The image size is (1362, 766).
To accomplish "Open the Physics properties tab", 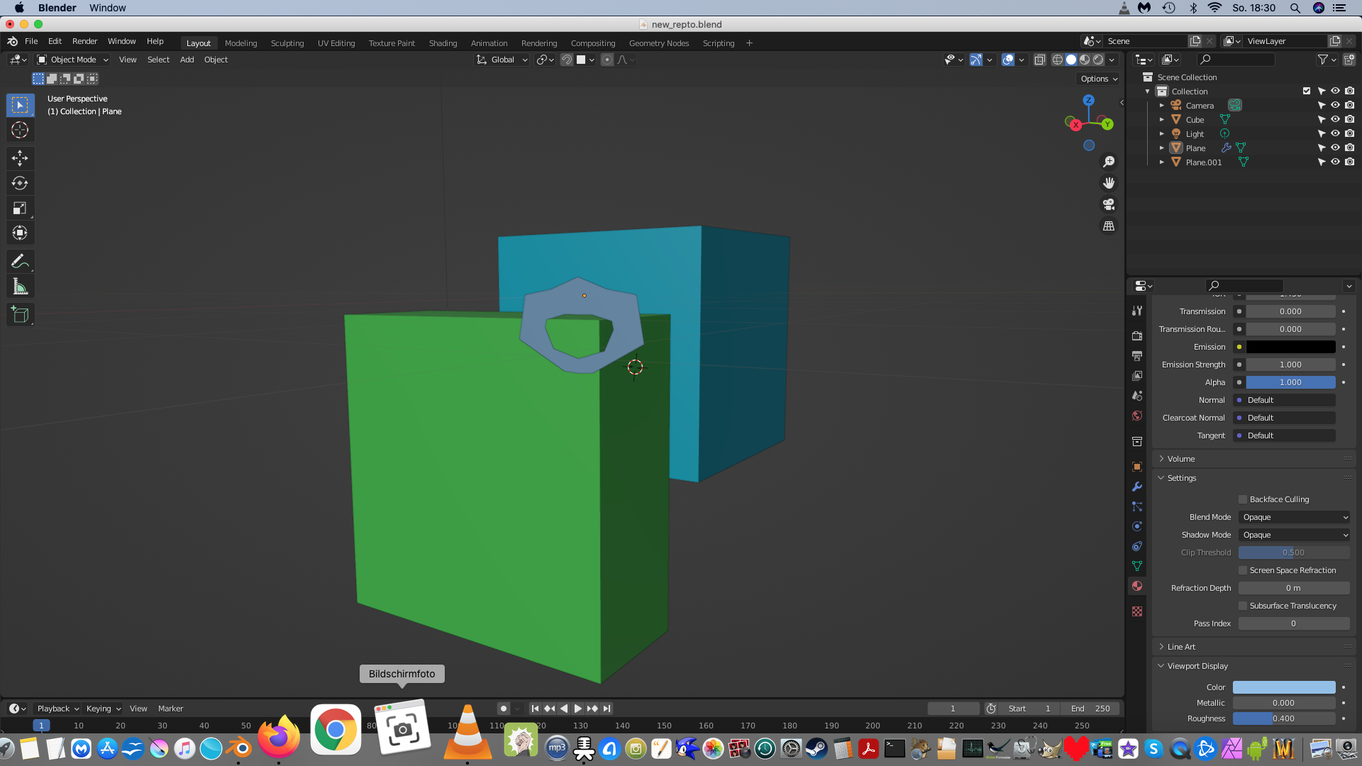I will (1137, 526).
